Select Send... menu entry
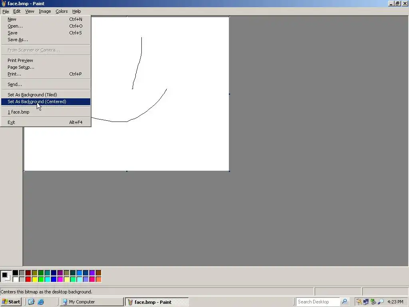The height and width of the screenshot is (307, 409). coord(46,84)
